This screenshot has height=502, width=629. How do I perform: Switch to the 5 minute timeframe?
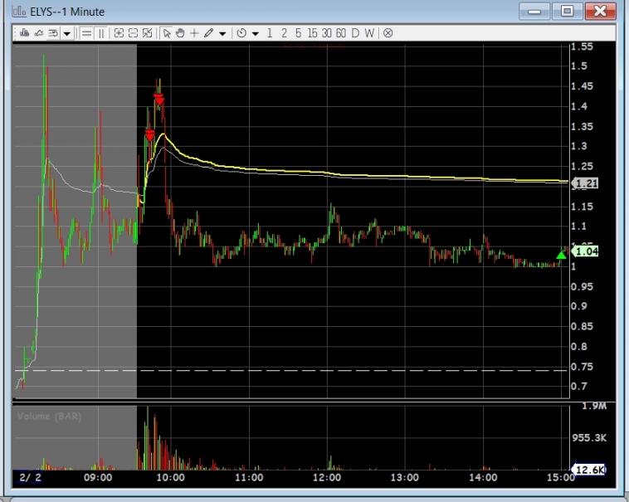pos(298,33)
